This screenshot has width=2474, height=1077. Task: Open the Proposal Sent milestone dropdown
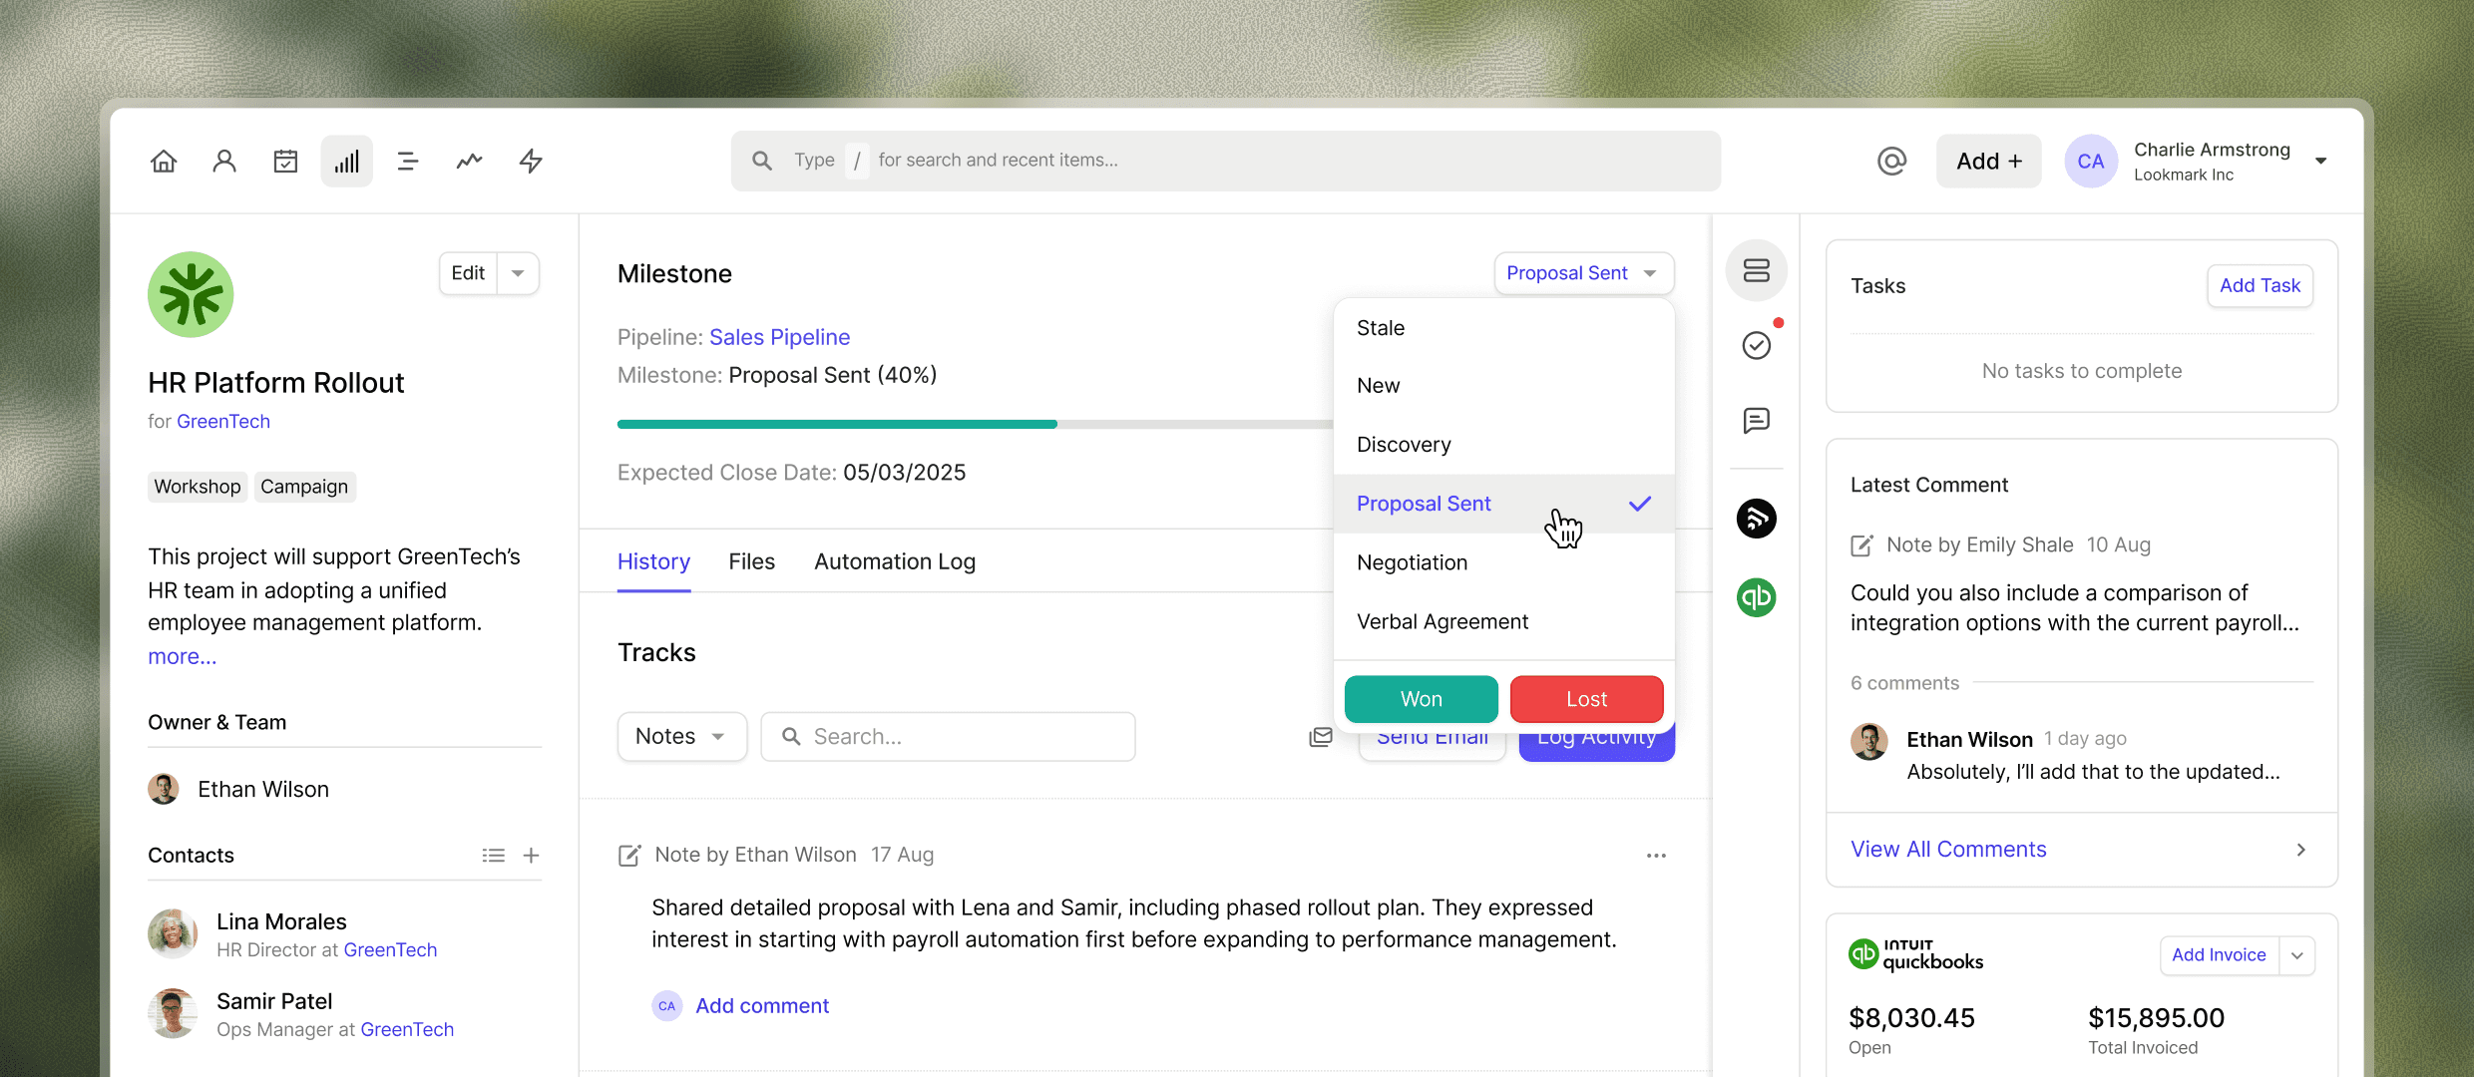[x=1583, y=272]
